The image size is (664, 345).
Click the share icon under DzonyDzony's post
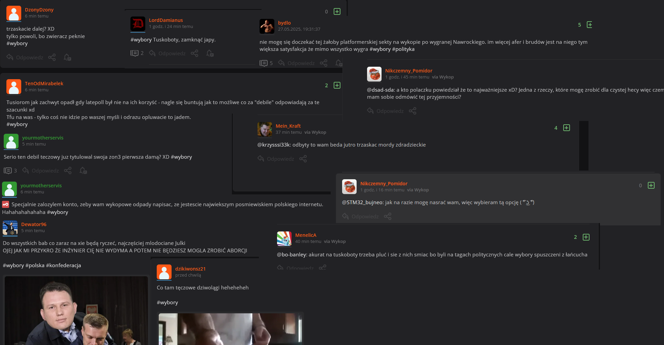(x=52, y=57)
